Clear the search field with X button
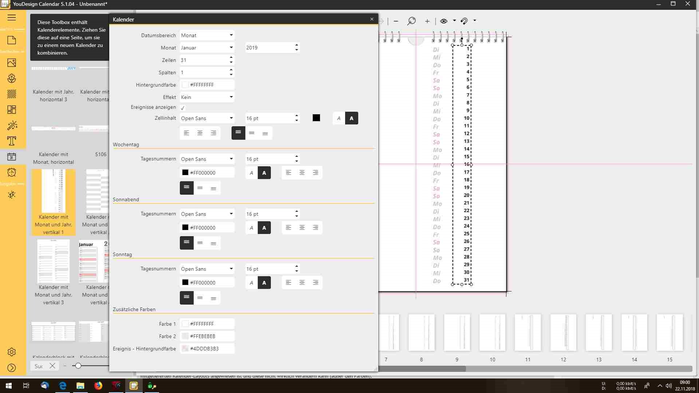The image size is (699, 393). [52, 366]
